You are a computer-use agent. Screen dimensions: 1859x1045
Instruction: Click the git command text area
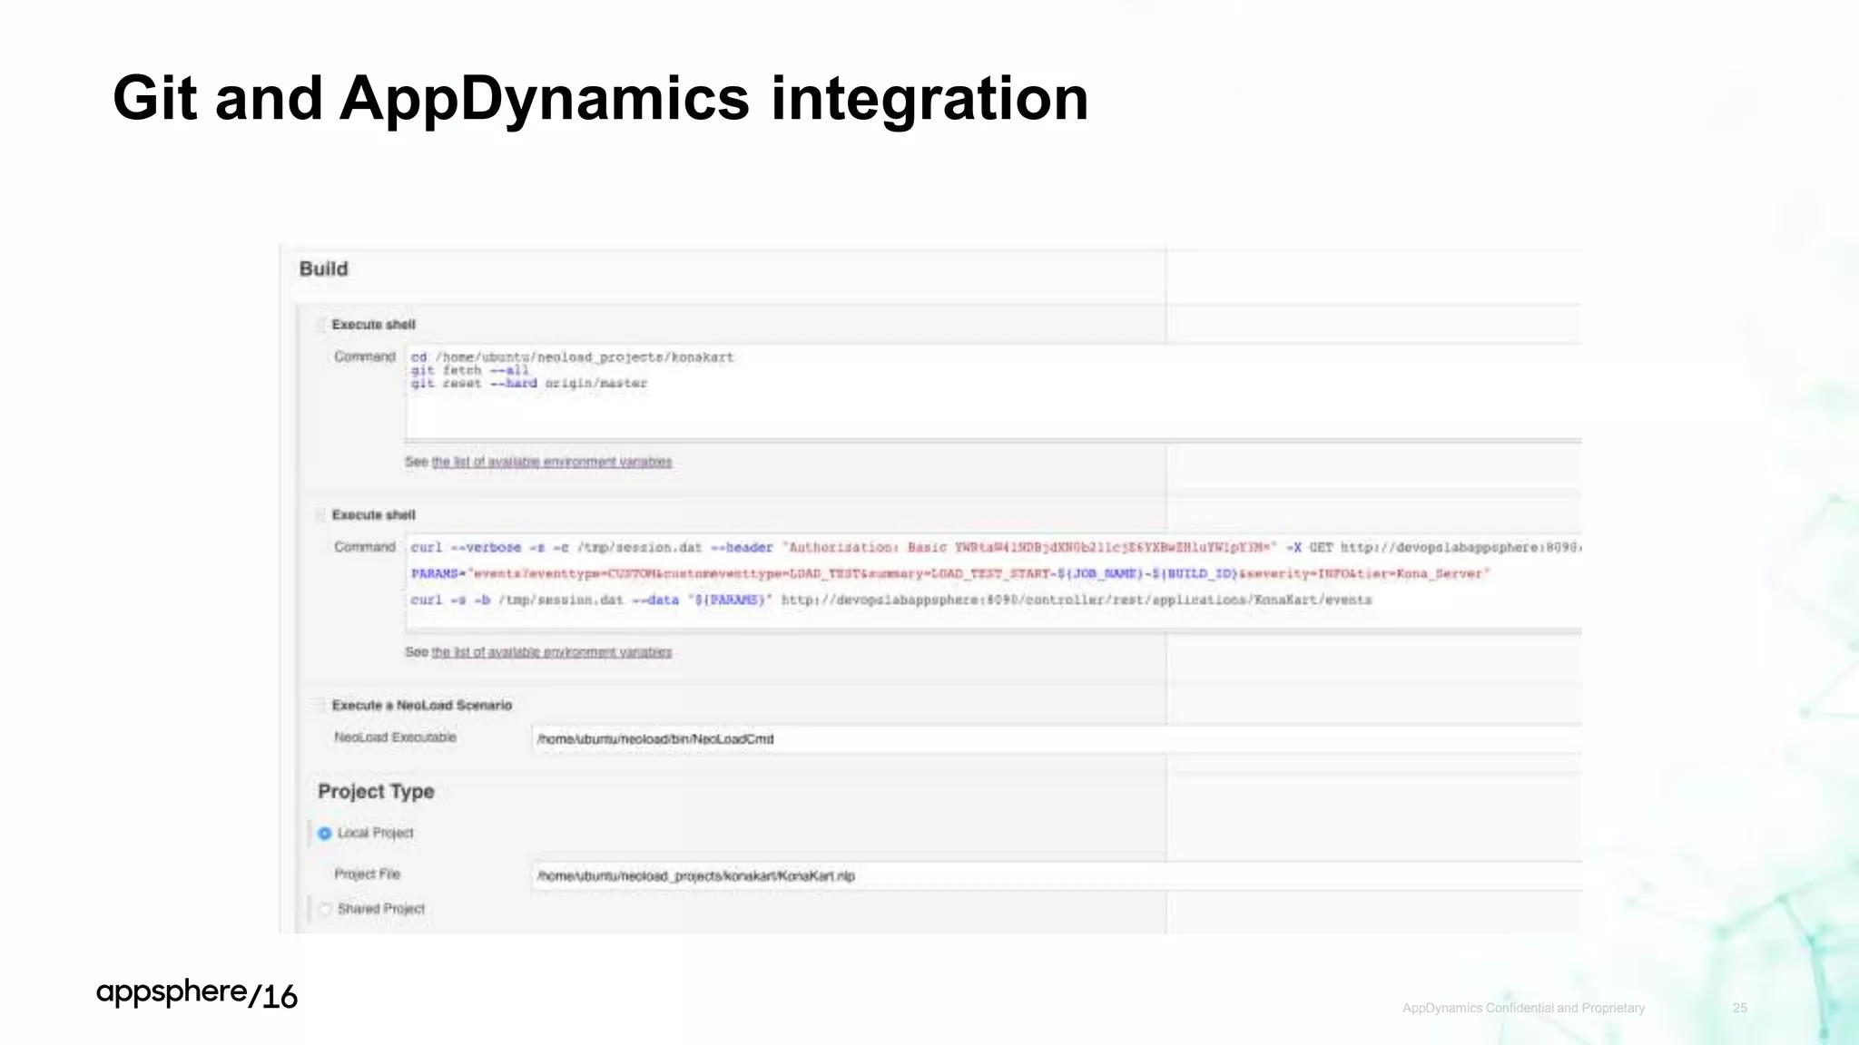point(993,392)
